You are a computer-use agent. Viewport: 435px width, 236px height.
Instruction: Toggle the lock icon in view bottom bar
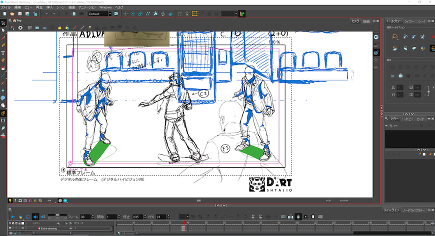35,200
